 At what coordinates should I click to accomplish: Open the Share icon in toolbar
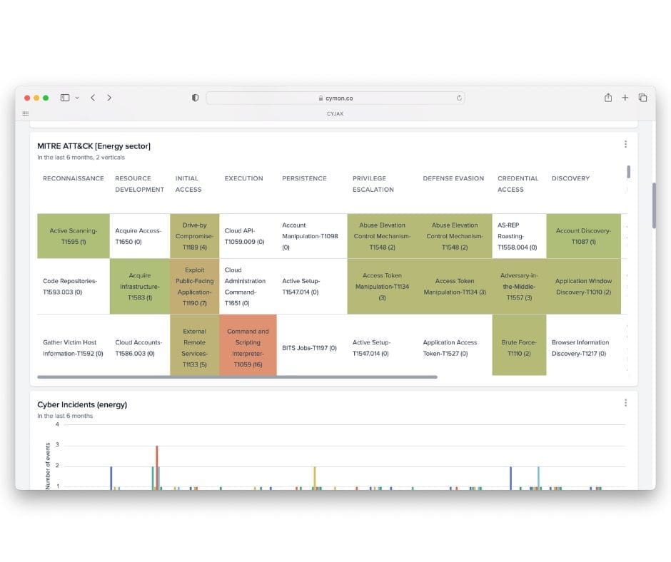tap(608, 98)
